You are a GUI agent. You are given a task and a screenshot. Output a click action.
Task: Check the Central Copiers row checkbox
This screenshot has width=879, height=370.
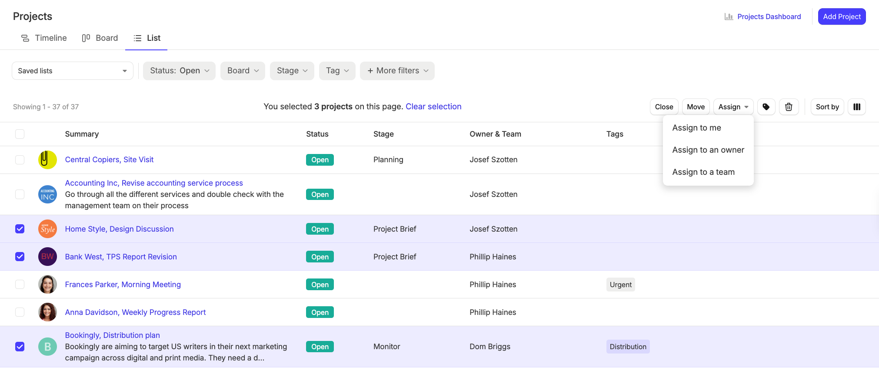[x=20, y=160]
